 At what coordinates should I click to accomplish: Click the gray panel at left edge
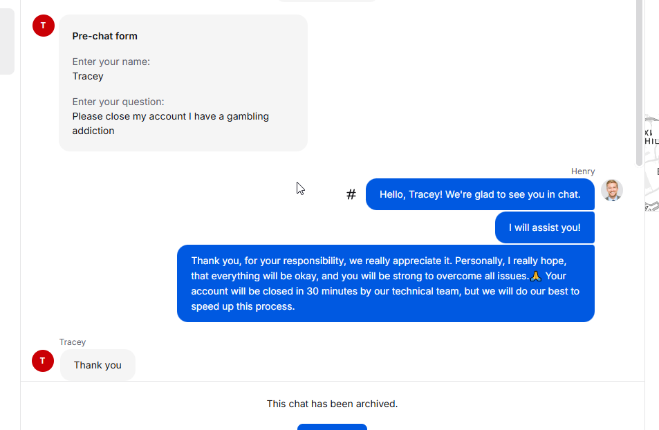click(7, 41)
